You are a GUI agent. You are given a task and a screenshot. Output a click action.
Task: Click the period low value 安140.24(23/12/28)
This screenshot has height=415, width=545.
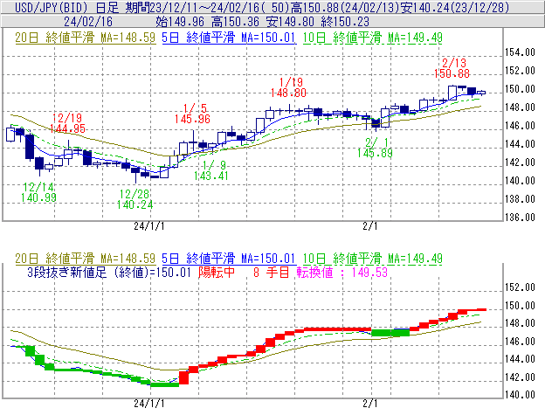tap(455, 7)
